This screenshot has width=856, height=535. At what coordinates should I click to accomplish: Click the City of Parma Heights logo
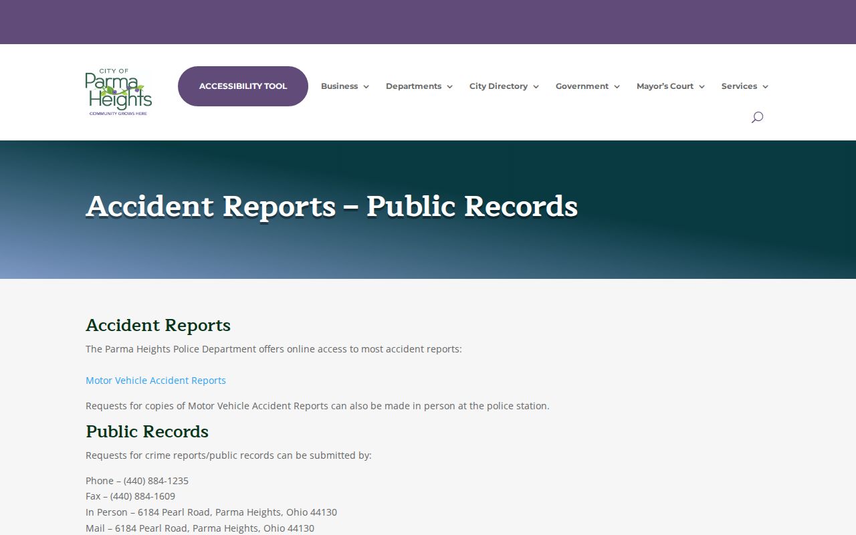coord(118,92)
